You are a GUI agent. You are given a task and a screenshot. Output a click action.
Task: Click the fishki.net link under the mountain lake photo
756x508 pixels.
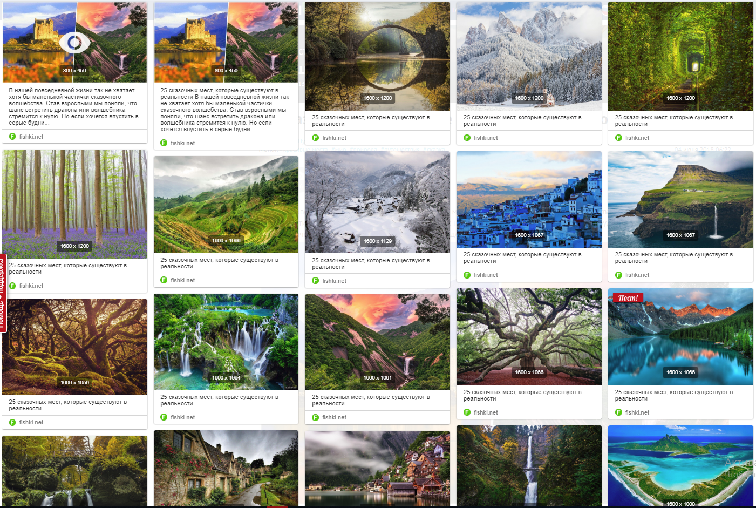[637, 412]
